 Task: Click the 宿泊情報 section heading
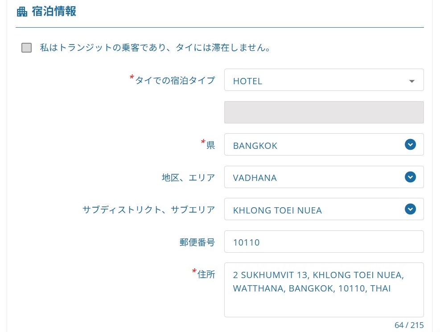54,12
